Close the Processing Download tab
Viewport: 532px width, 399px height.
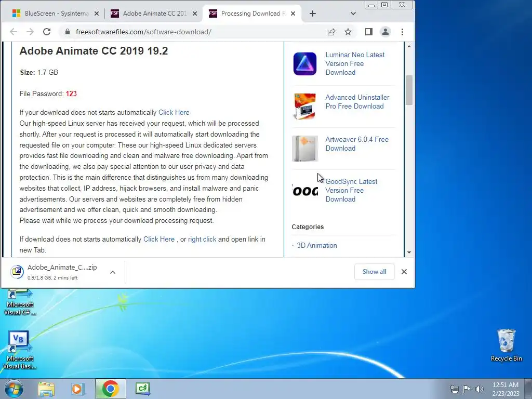point(293,14)
